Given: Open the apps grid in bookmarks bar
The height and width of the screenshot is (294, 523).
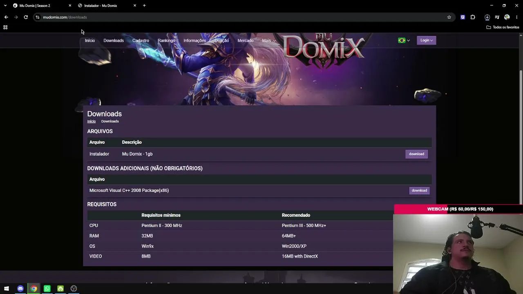Looking at the screenshot, I should click(x=5, y=27).
